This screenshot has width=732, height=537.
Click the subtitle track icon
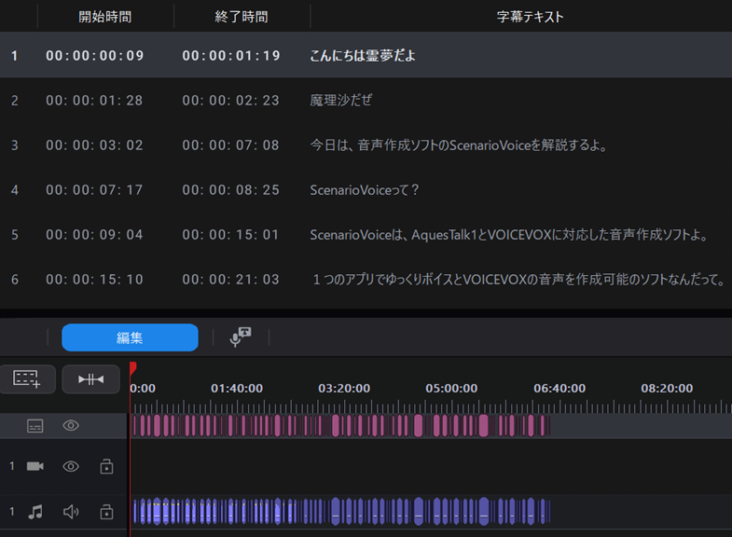35,425
